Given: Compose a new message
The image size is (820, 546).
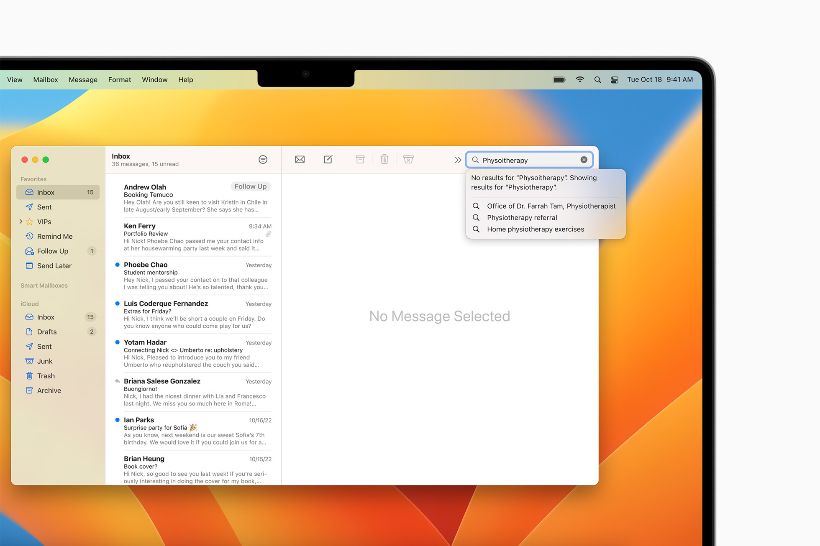Looking at the screenshot, I should click(x=328, y=159).
